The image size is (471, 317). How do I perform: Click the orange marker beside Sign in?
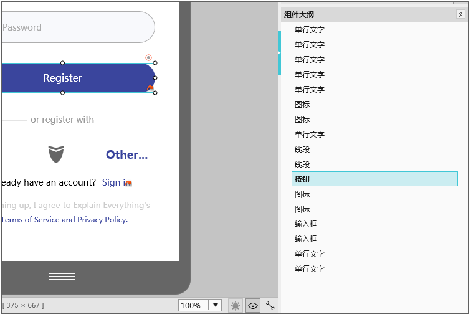coord(128,183)
